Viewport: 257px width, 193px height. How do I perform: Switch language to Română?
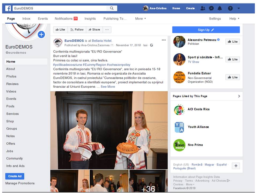197,165
